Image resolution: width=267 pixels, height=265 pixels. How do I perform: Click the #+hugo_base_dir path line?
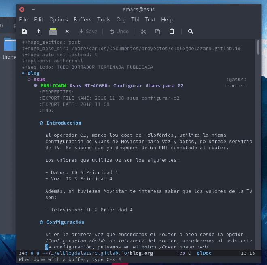pos(131,49)
